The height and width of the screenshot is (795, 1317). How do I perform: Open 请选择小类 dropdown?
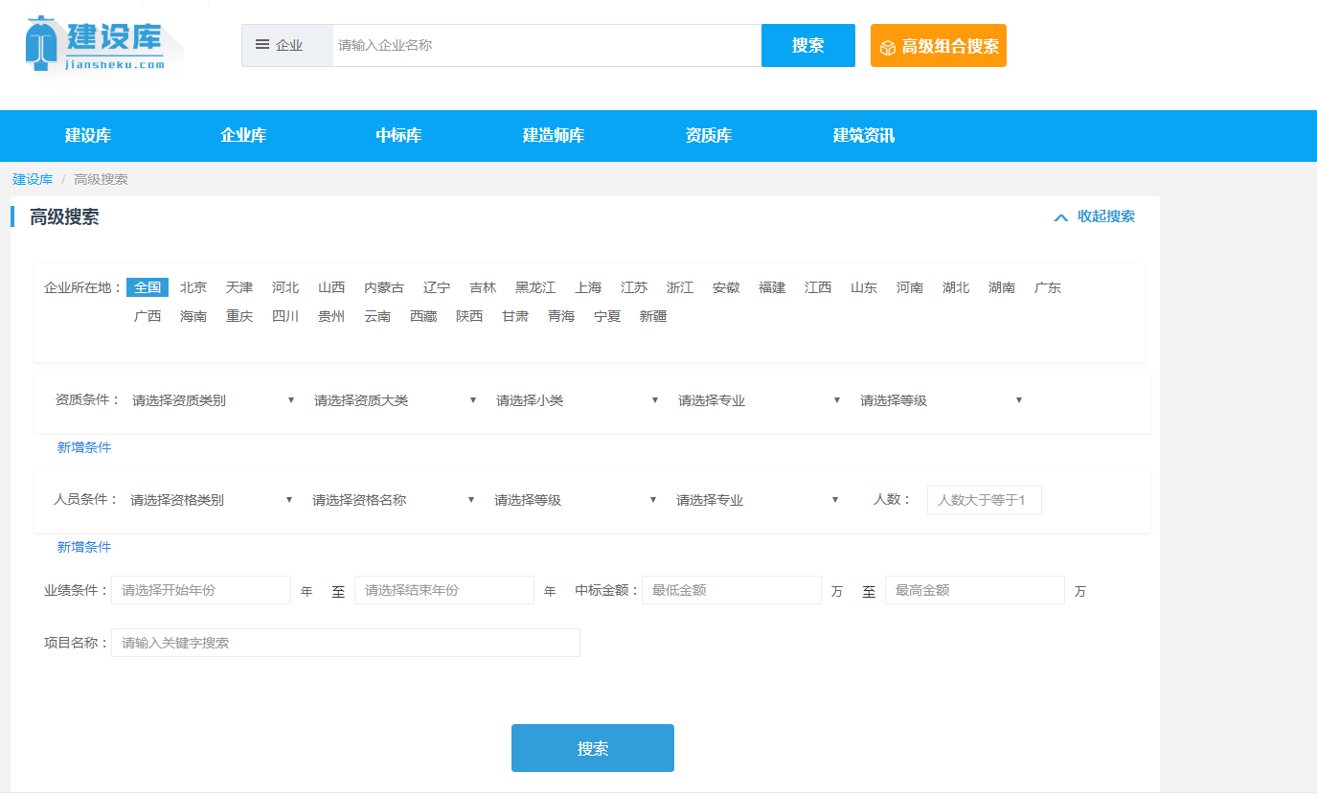578,400
